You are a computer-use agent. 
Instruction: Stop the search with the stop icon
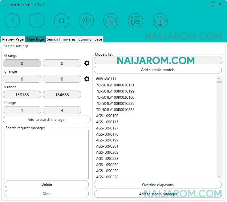(62, 21)
